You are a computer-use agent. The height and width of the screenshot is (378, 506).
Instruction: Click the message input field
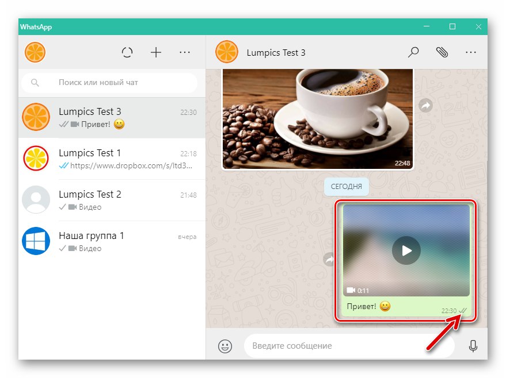(349, 346)
